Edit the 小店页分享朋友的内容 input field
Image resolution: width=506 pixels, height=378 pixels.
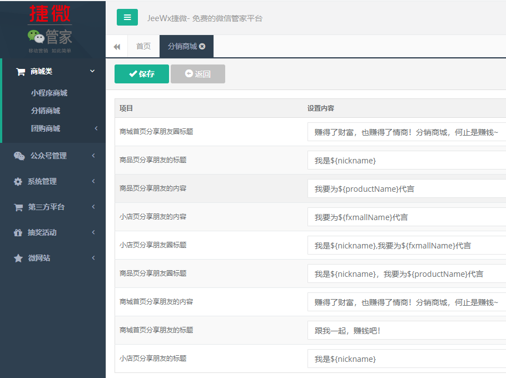(406, 217)
